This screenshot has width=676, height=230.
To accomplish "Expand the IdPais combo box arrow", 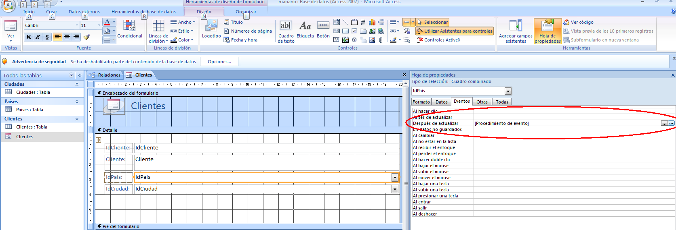I will [395, 177].
